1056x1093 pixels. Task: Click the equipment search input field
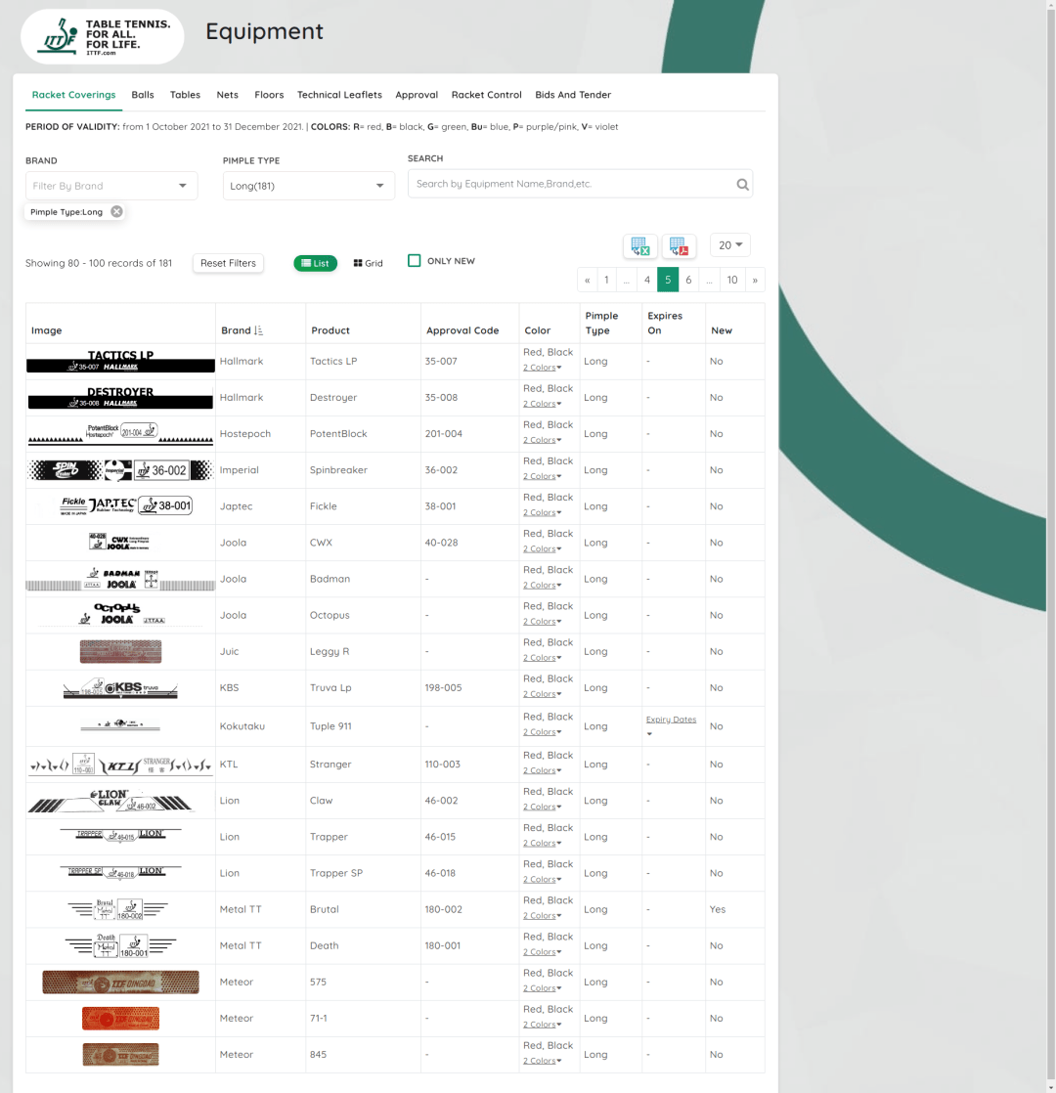(x=572, y=184)
